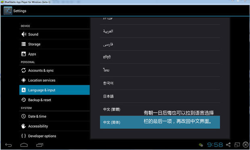Click the share icon in bottom bar
250x150 pixels.
pos(228,145)
